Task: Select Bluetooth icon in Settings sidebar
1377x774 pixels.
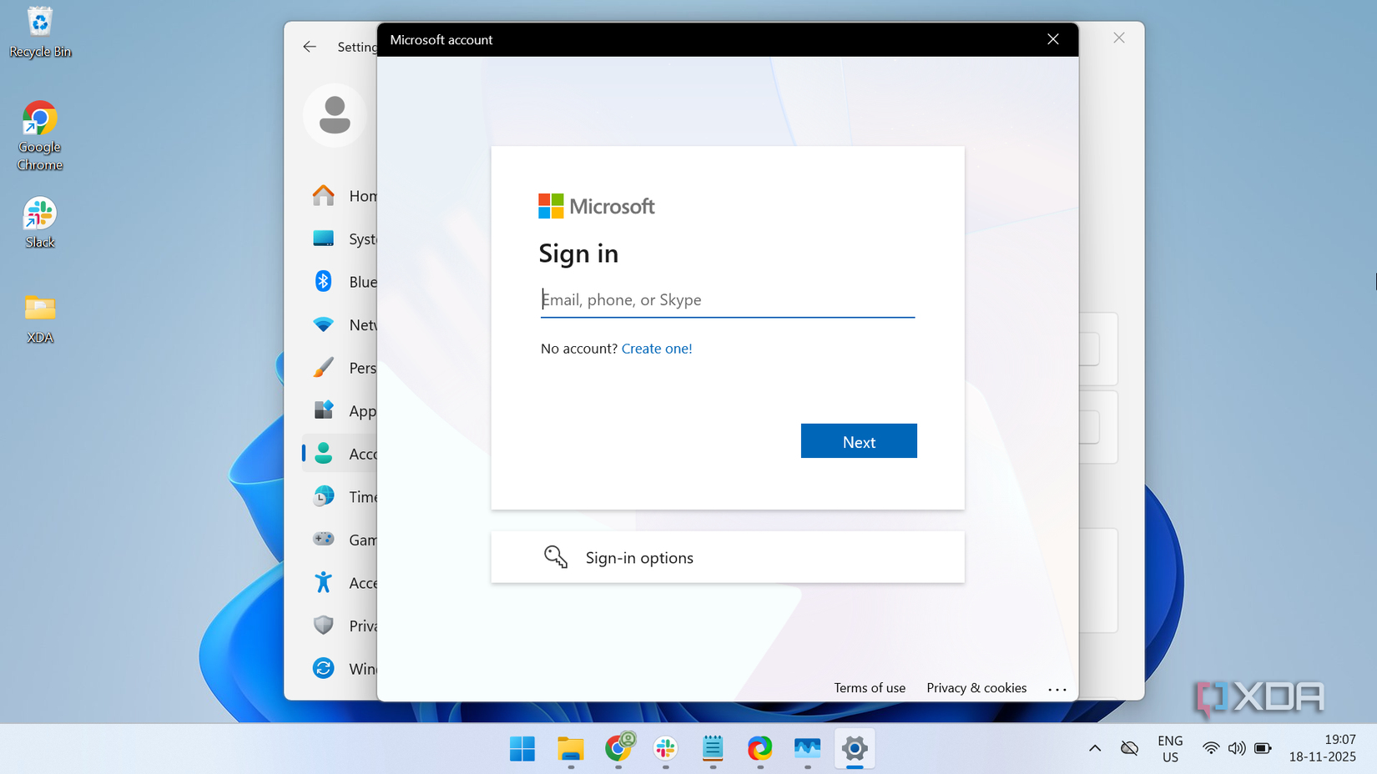Action: point(323,282)
